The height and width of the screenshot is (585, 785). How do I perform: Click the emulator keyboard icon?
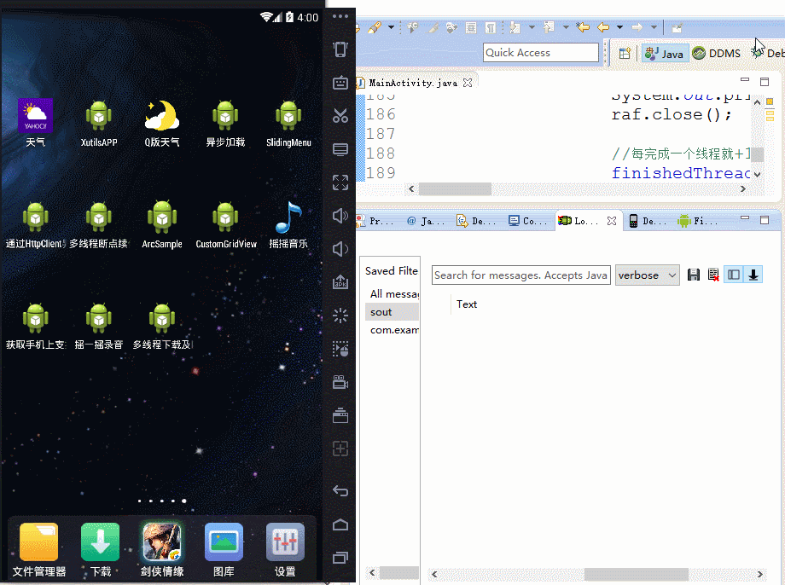coord(340,82)
